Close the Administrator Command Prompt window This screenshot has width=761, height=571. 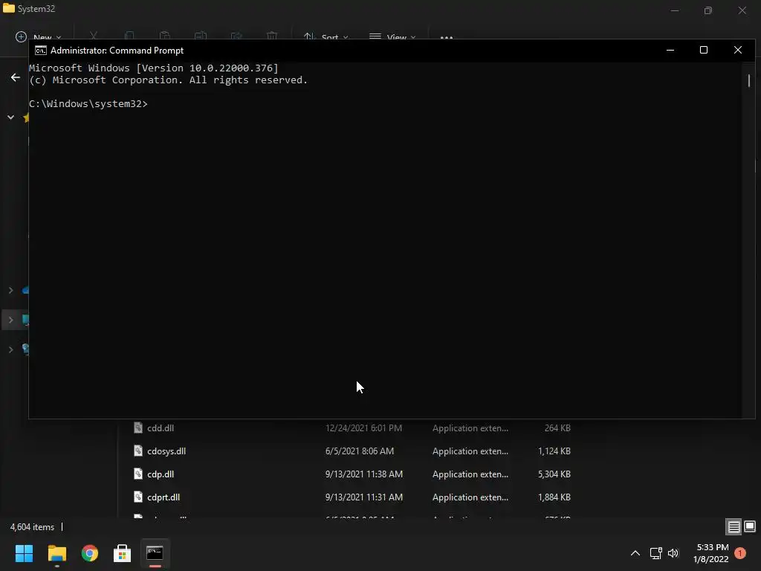[x=738, y=50]
